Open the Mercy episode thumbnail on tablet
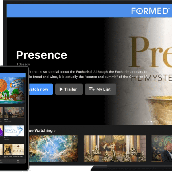This screenshot has height=172, width=172. [14, 113]
